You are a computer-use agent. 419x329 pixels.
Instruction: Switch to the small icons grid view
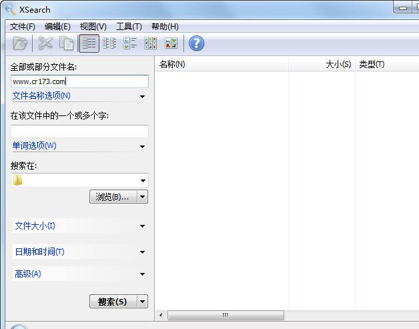[151, 43]
